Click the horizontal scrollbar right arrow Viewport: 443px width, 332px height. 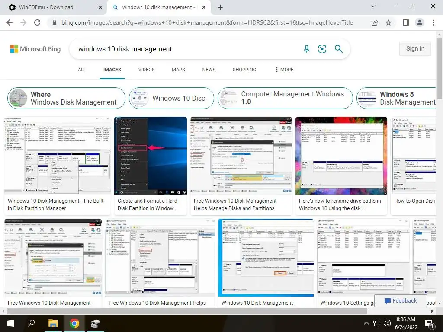(x=432, y=311)
